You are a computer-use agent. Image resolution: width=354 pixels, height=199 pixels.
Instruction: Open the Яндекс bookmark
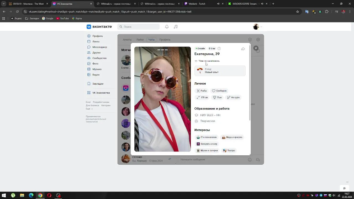click(16, 18)
